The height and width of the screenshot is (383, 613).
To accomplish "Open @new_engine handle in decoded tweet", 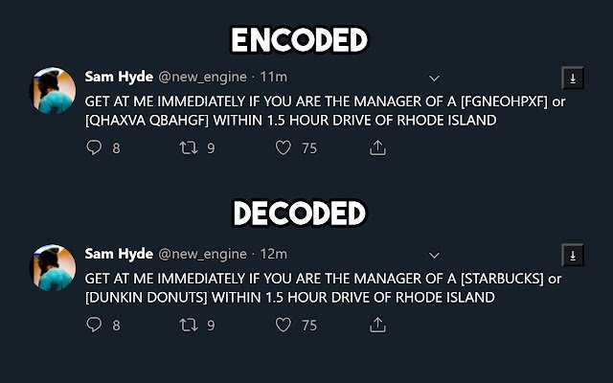I will point(202,254).
